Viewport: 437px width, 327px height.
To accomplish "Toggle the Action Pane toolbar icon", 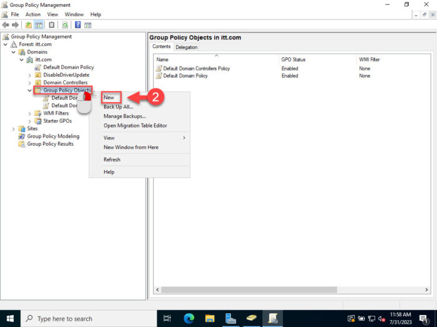I will click(x=88, y=26).
